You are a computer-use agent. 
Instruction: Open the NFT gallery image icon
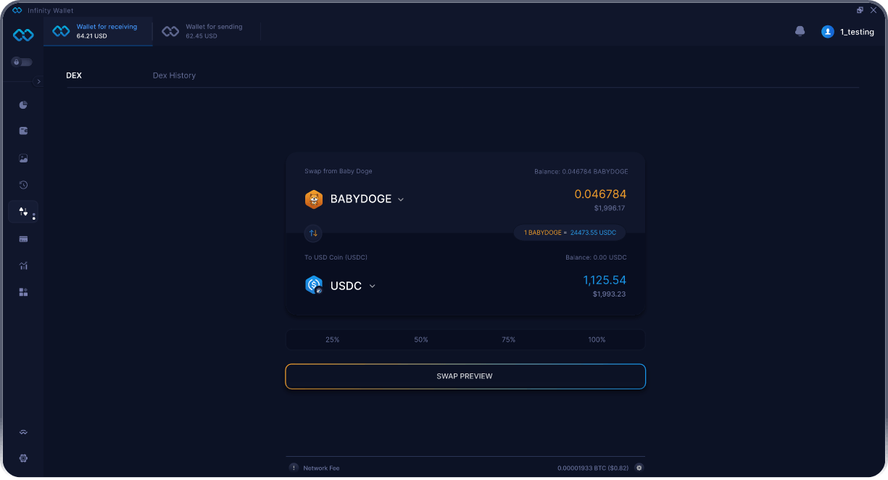click(x=23, y=158)
